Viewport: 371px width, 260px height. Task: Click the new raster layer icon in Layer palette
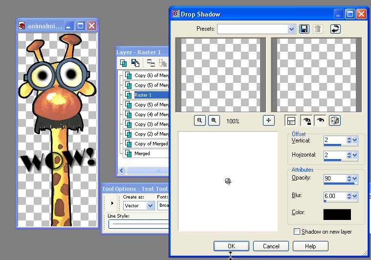(123, 63)
